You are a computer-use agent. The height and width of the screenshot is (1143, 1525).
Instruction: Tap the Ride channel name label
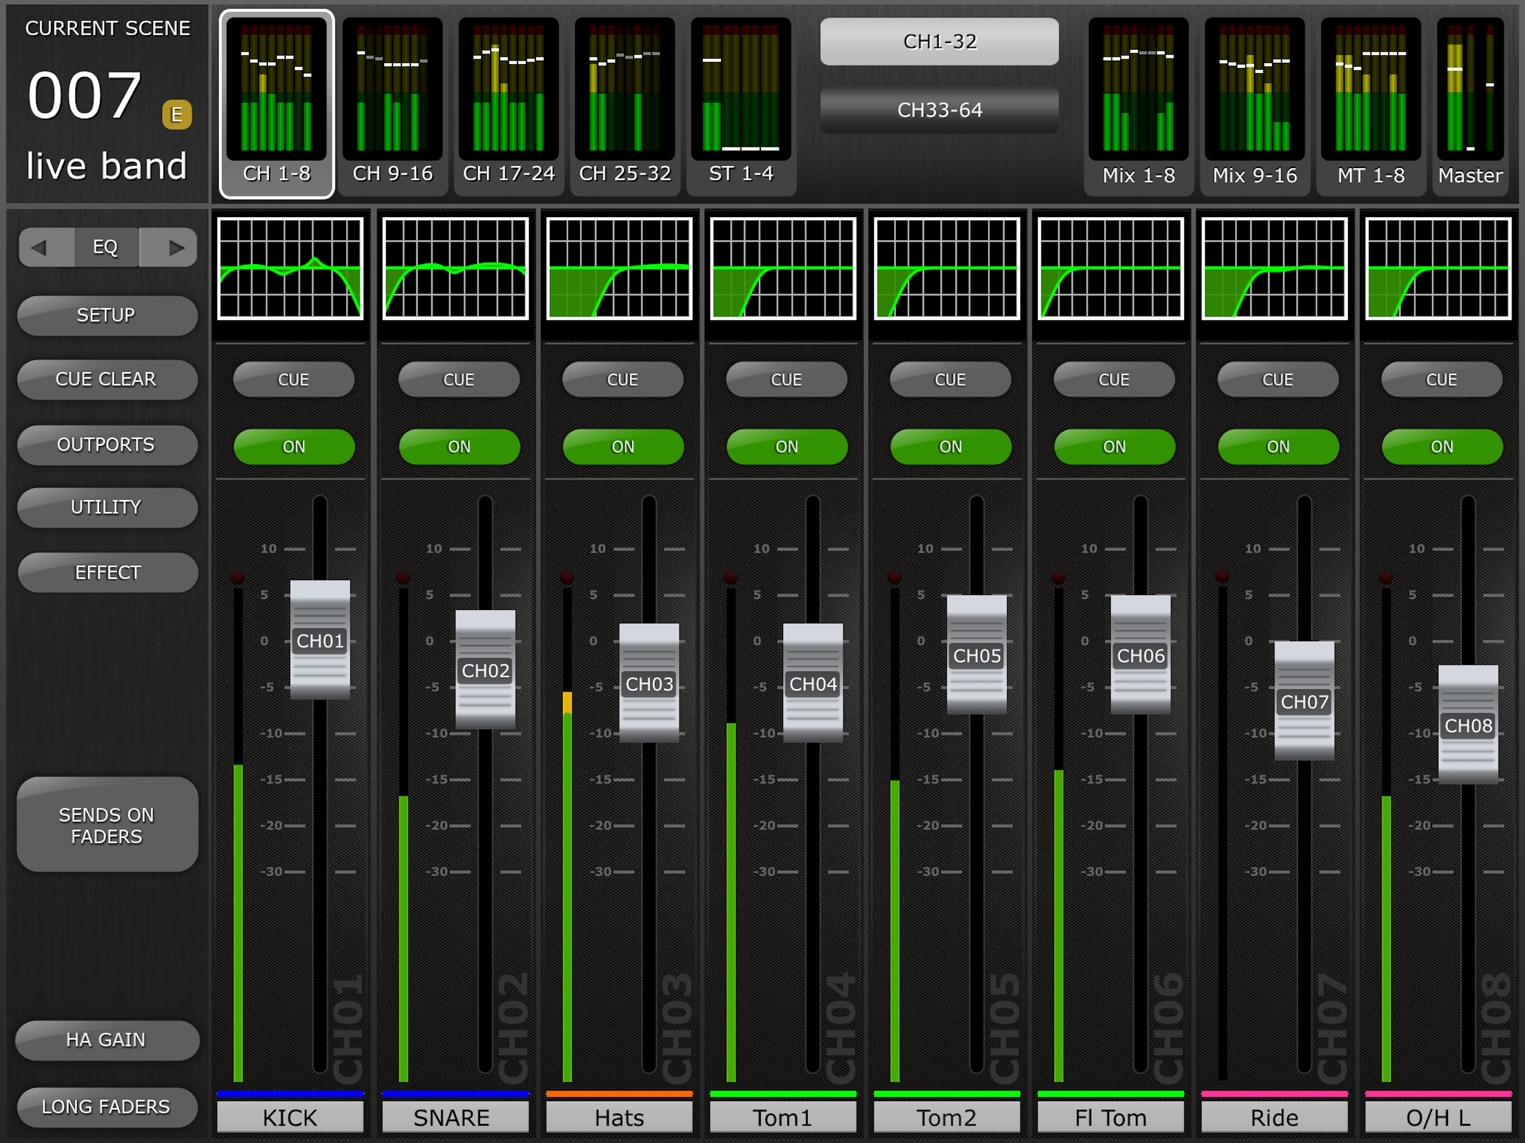point(1274,1117)
